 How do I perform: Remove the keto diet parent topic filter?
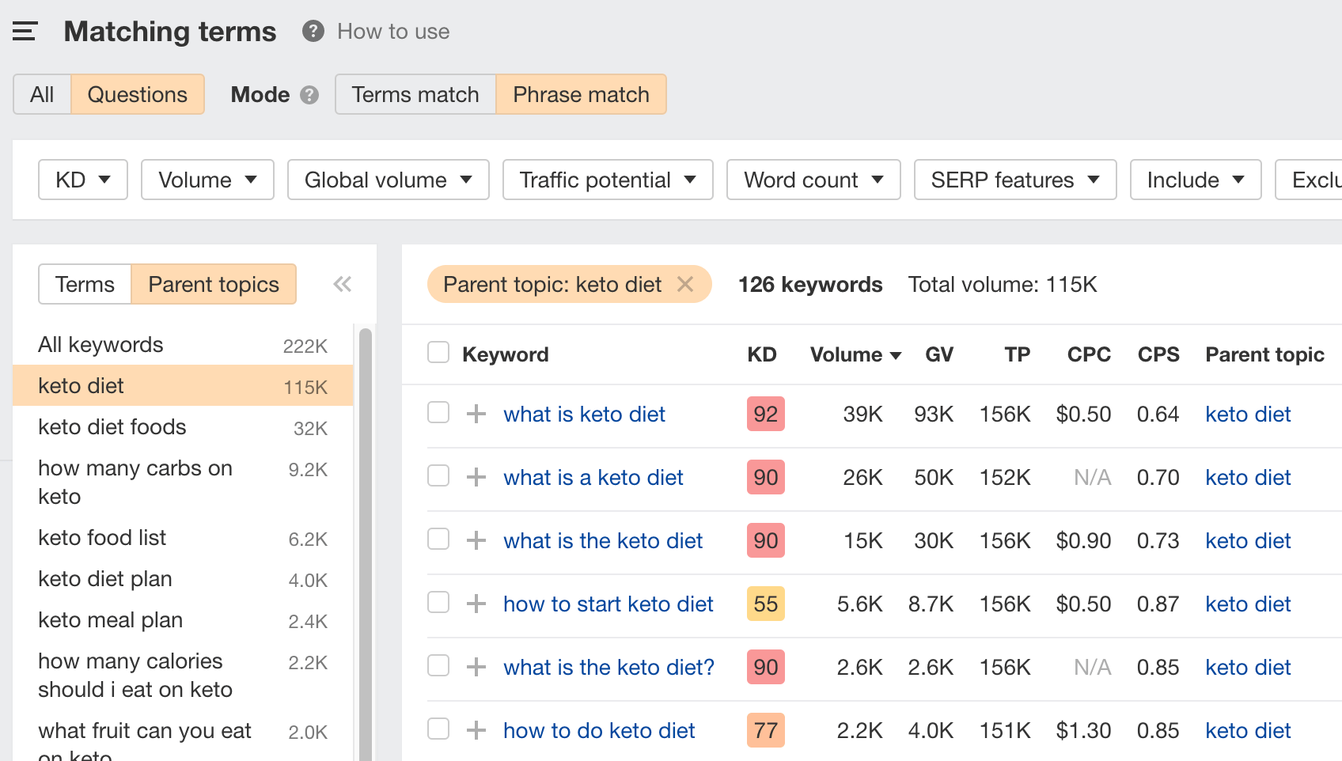click(685, 284)
